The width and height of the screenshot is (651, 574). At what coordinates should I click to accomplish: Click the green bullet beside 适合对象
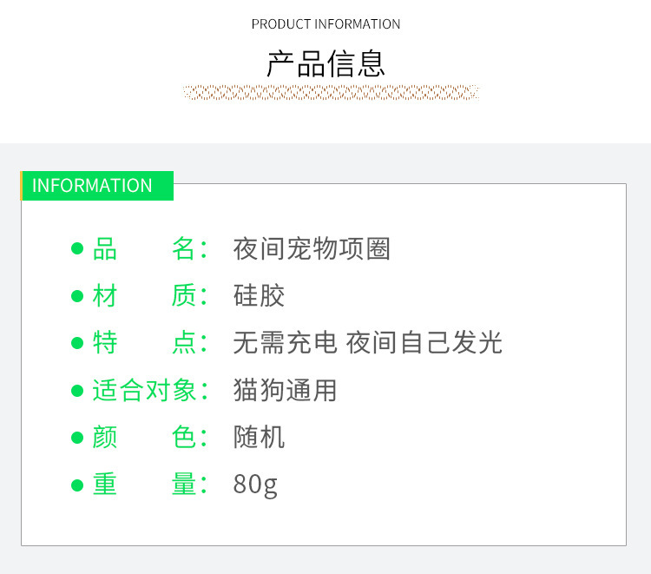(x=77, y=391)
